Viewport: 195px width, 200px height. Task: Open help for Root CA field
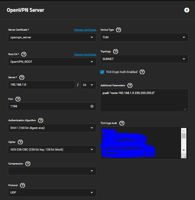pyautogui.click(x=24, y=54)
